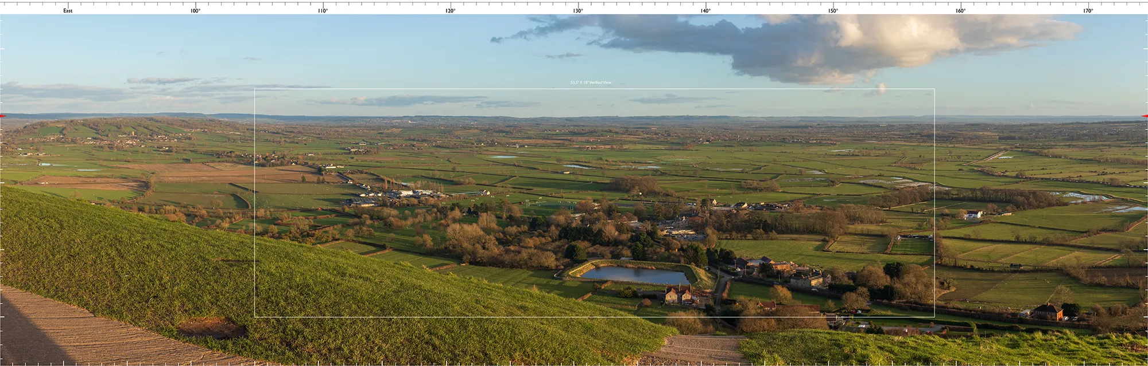Select the 110° bearing mark
This screenshot has width=1148, height=366.
click(x=323, y=11)
